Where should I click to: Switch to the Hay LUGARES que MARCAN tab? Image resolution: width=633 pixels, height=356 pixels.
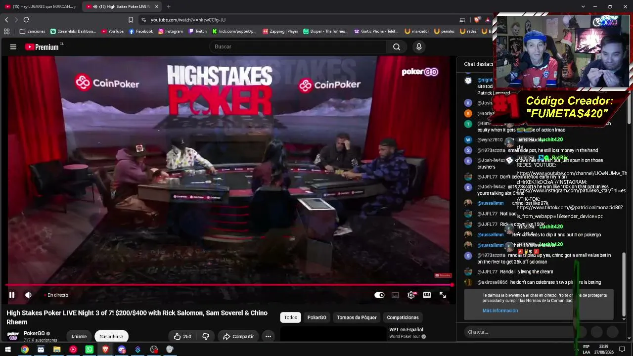pyautogui.click(x=41, y=6)
